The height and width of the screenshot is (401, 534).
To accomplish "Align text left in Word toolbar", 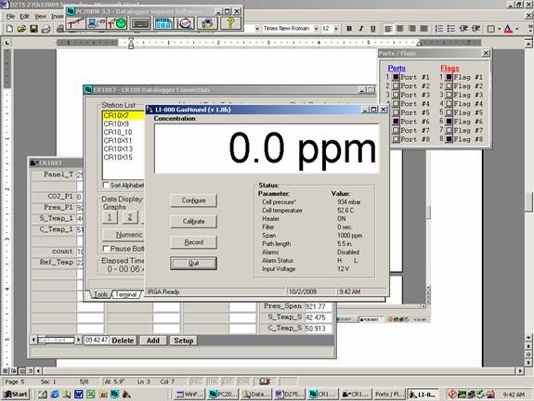I will tap(388, 29).
